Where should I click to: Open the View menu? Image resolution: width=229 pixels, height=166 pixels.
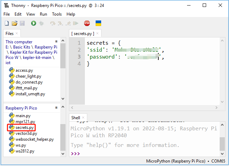(x=30, y=14)
